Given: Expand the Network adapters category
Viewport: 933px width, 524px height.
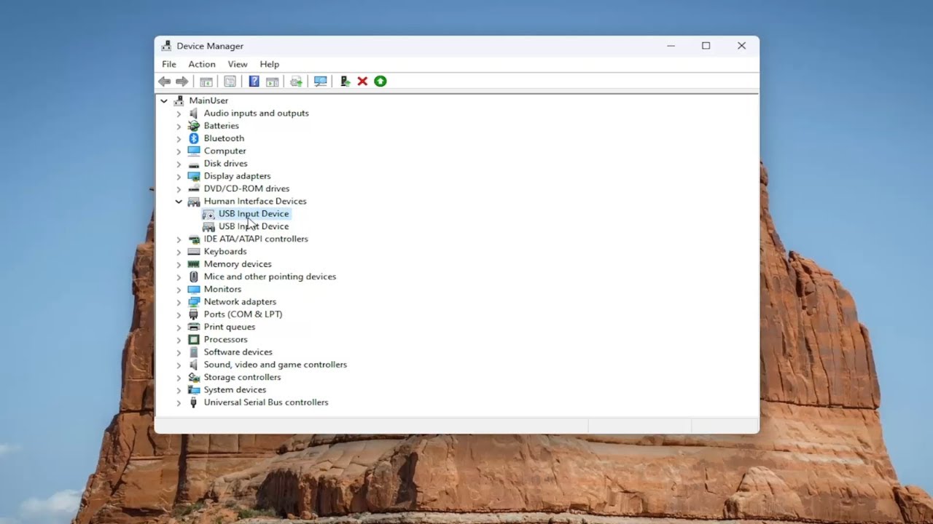Looking at the screenshot, I should 179,302.
